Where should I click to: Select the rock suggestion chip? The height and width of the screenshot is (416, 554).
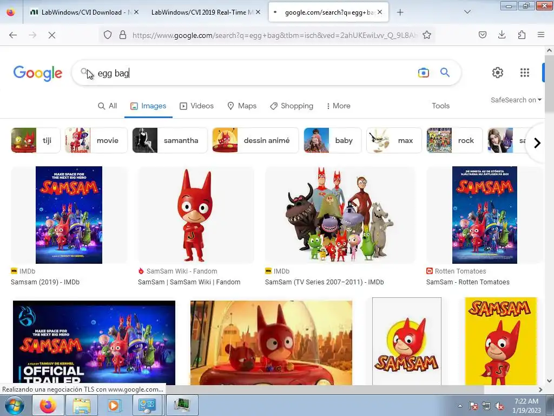click(454, 140)
